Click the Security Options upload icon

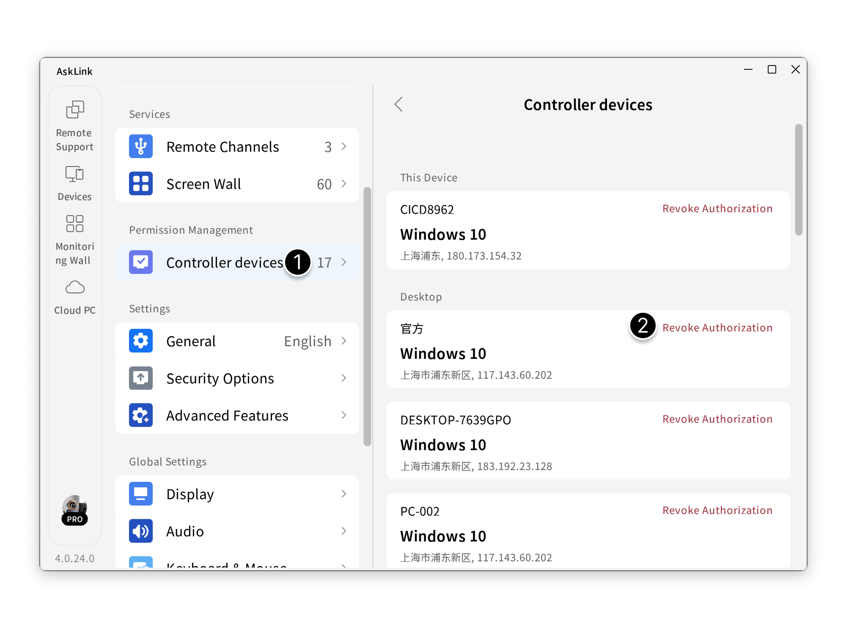[141, 378]
